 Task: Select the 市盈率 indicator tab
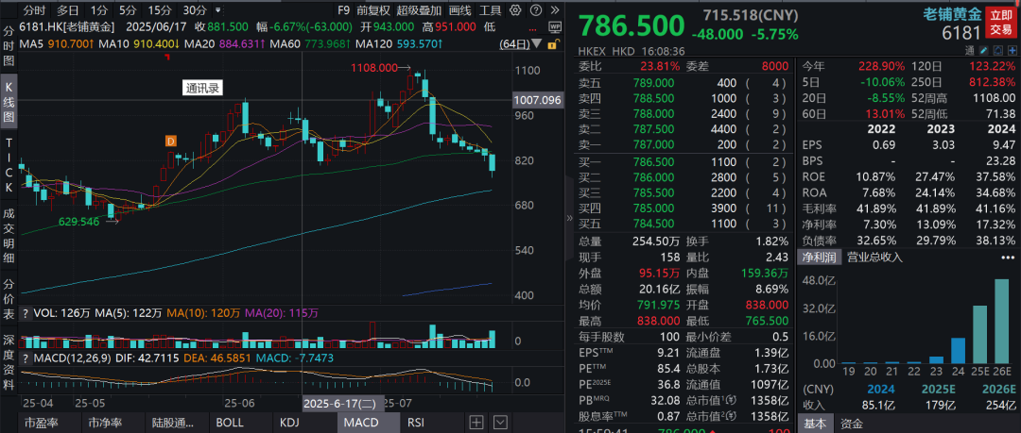(x=42, y=422)
